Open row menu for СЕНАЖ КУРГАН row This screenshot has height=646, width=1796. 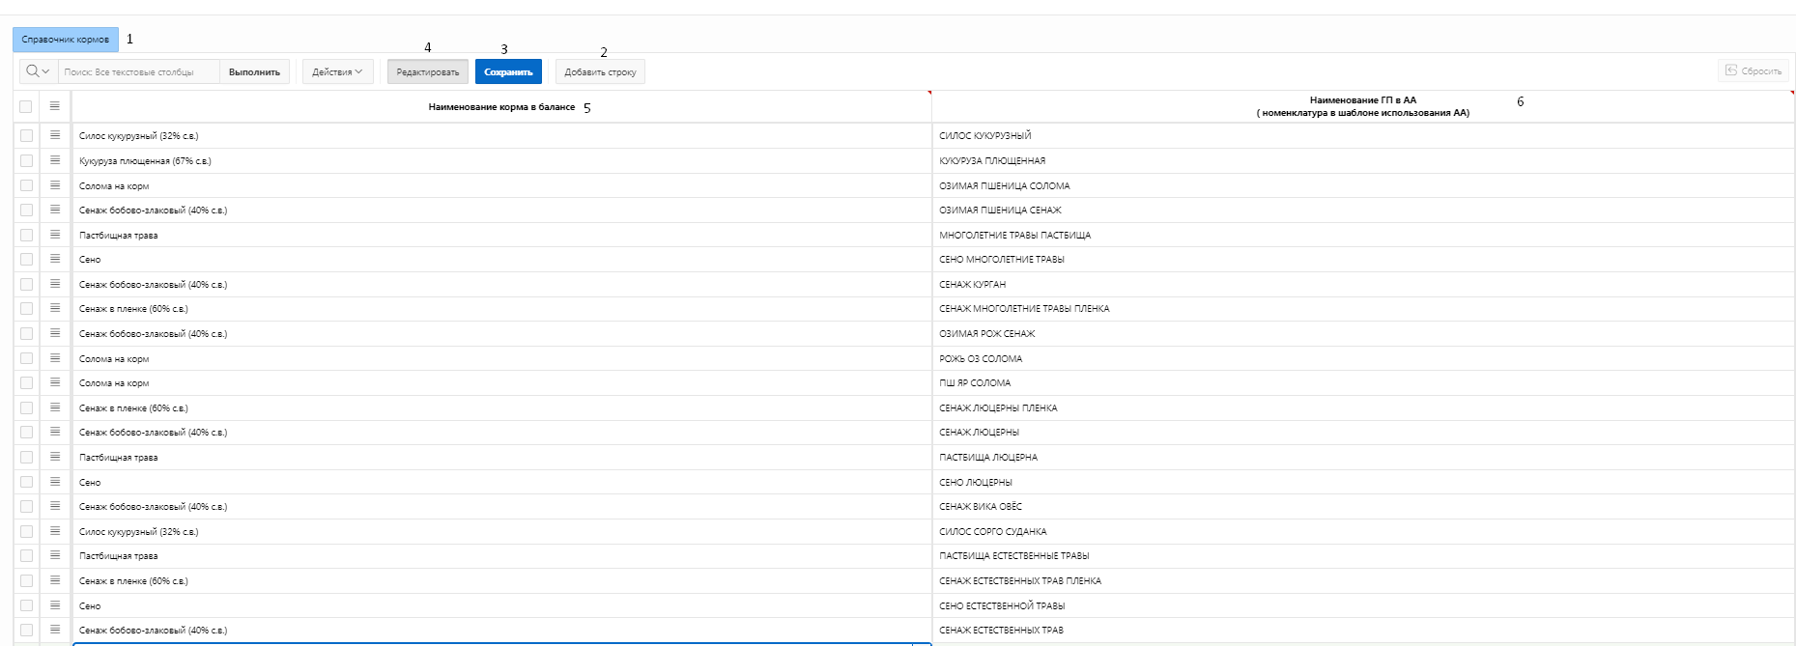point(55,284)
